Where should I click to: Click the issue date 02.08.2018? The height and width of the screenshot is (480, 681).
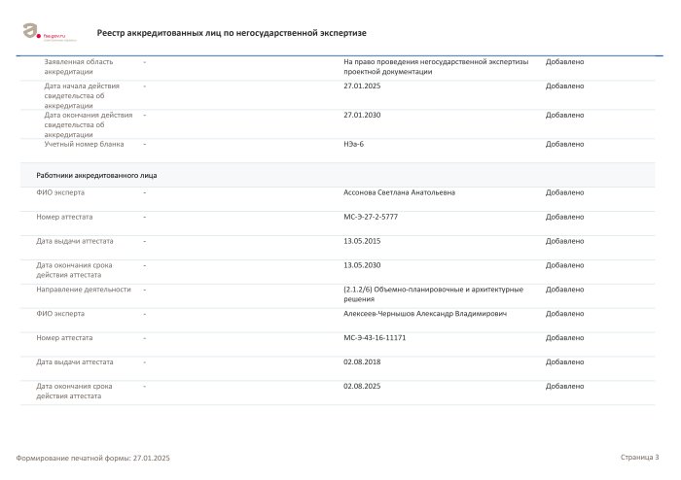(362, 362)
